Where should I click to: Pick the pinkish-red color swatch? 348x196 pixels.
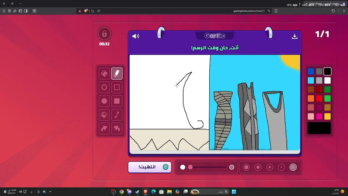[311, 107]
